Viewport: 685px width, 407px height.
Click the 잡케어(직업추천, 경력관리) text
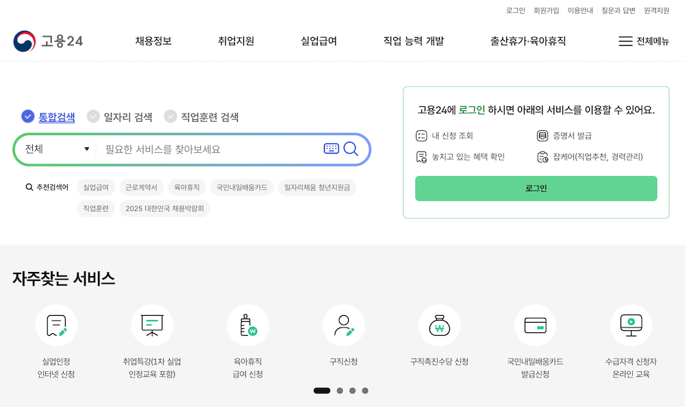597,157
